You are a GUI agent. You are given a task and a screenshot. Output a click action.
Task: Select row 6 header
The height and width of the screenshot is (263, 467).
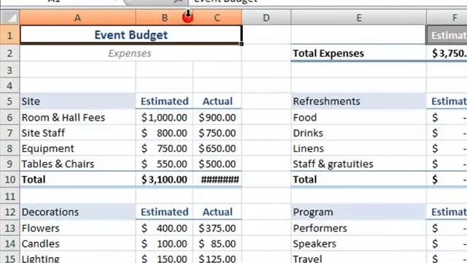pos(9,117)
